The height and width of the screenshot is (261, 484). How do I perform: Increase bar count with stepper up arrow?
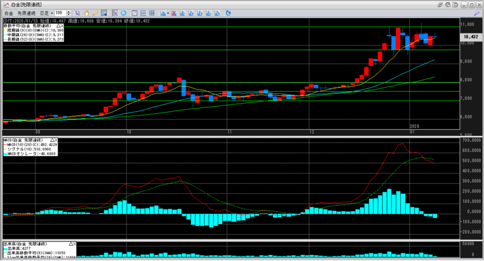click(x=69, y=11)
